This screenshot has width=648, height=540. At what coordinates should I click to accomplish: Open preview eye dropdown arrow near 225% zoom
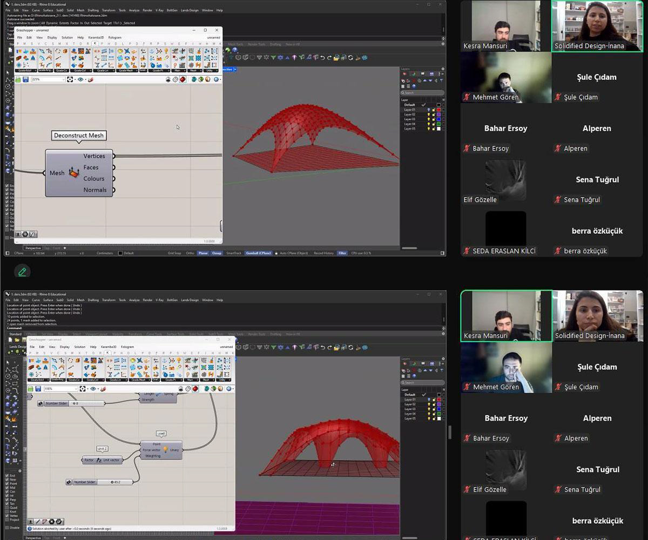point(85,79)
